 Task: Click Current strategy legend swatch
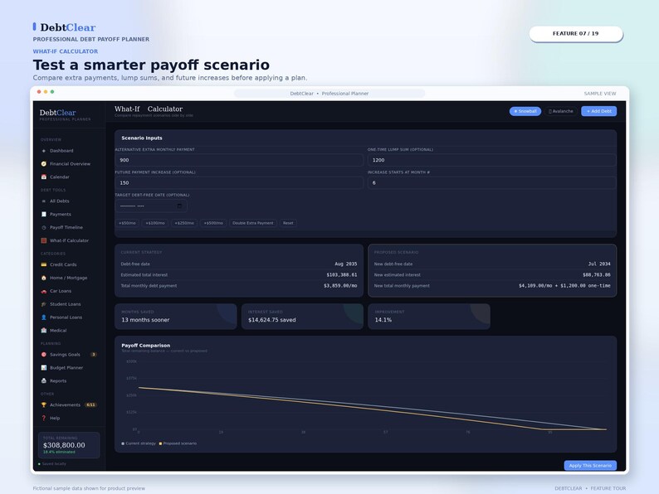[x=123, y=443]
